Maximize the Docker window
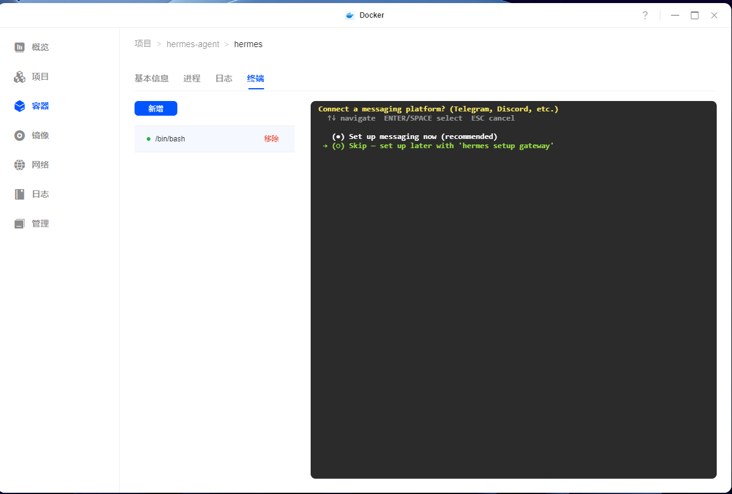 point(695,15)
